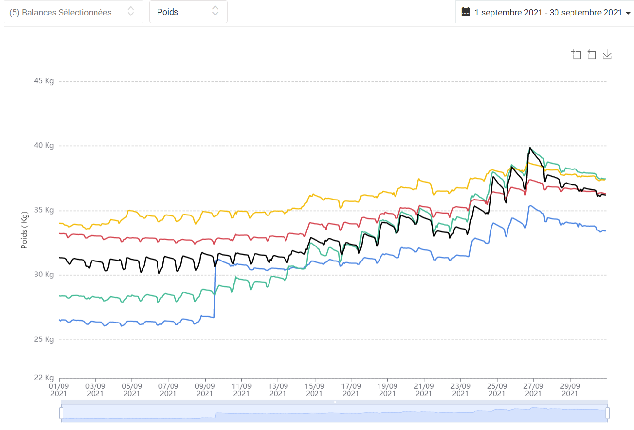Click the 15/09 2021 x-axis date label
Image resolution: width=634 pixels, height=430 pixels.
314,390
